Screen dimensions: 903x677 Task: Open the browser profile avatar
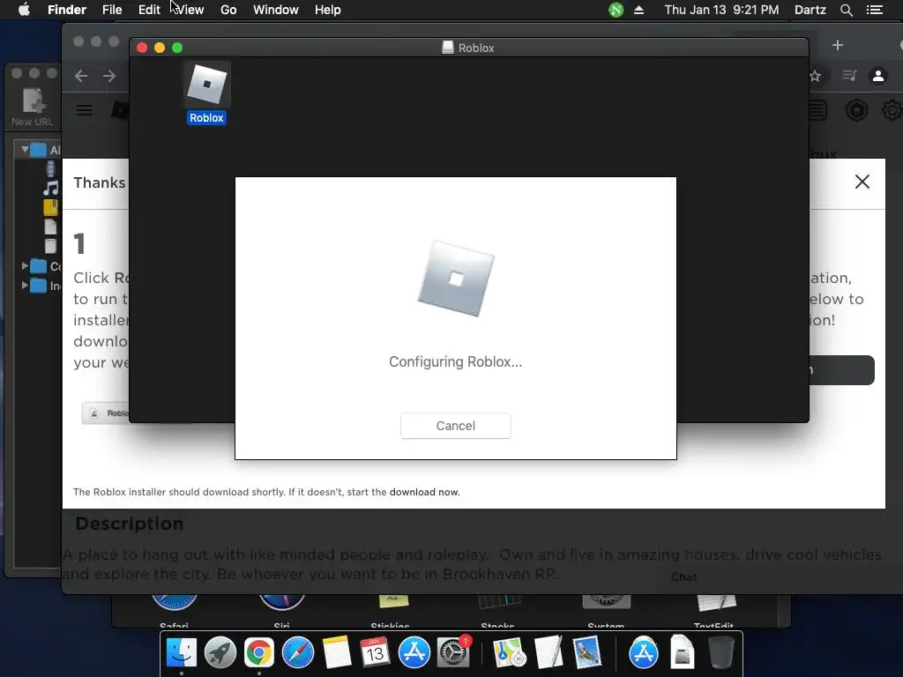[x=878, y=76]
